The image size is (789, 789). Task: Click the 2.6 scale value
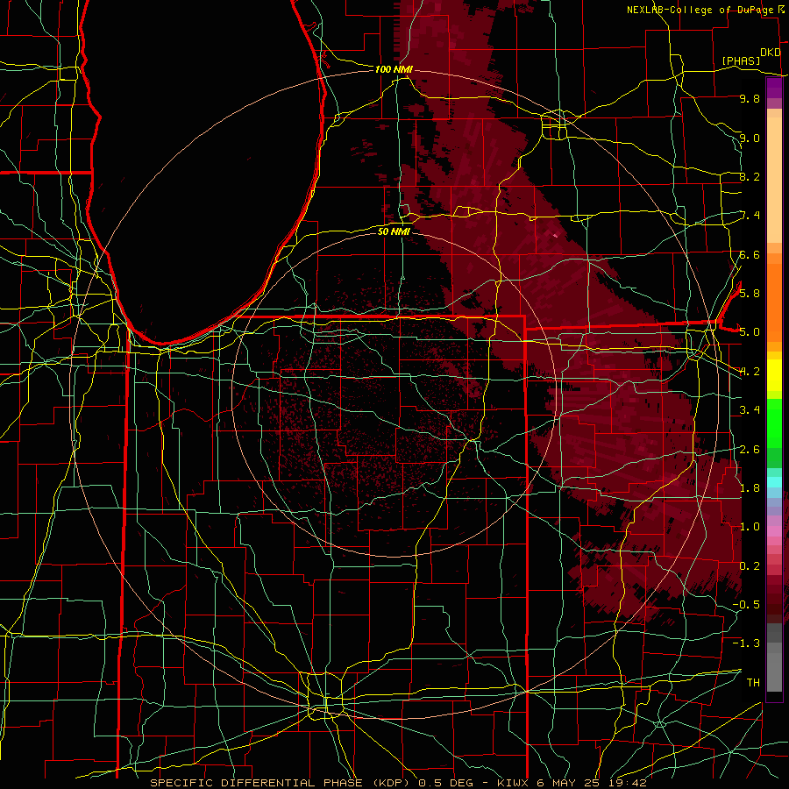tap(750, 449)
